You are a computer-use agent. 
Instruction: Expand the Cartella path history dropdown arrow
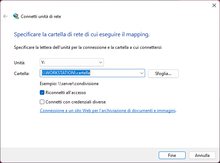142,73
